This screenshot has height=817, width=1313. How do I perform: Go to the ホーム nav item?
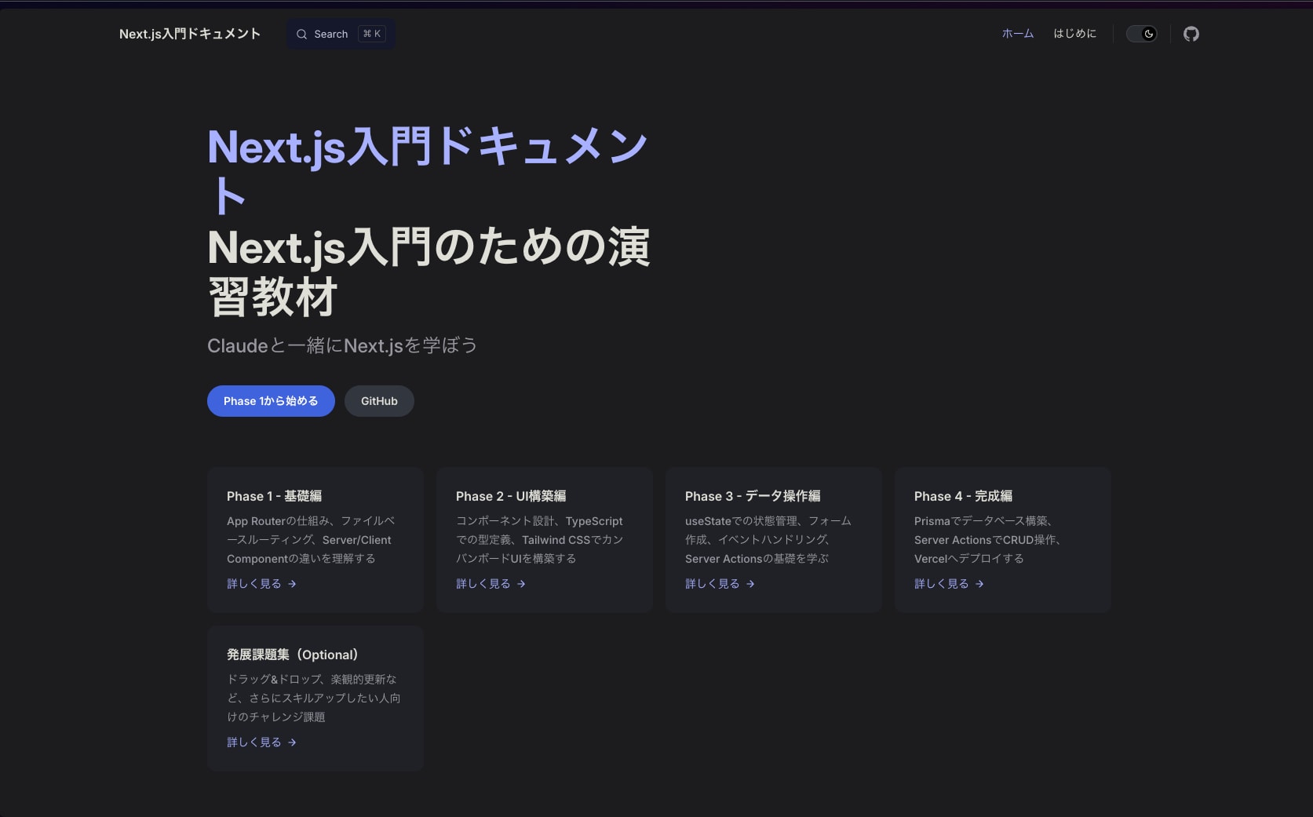click(x=1018, y=34)
